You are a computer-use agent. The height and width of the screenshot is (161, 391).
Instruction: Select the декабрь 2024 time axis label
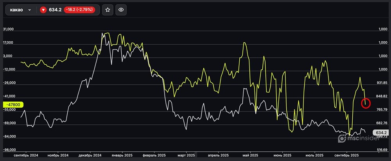90,155
